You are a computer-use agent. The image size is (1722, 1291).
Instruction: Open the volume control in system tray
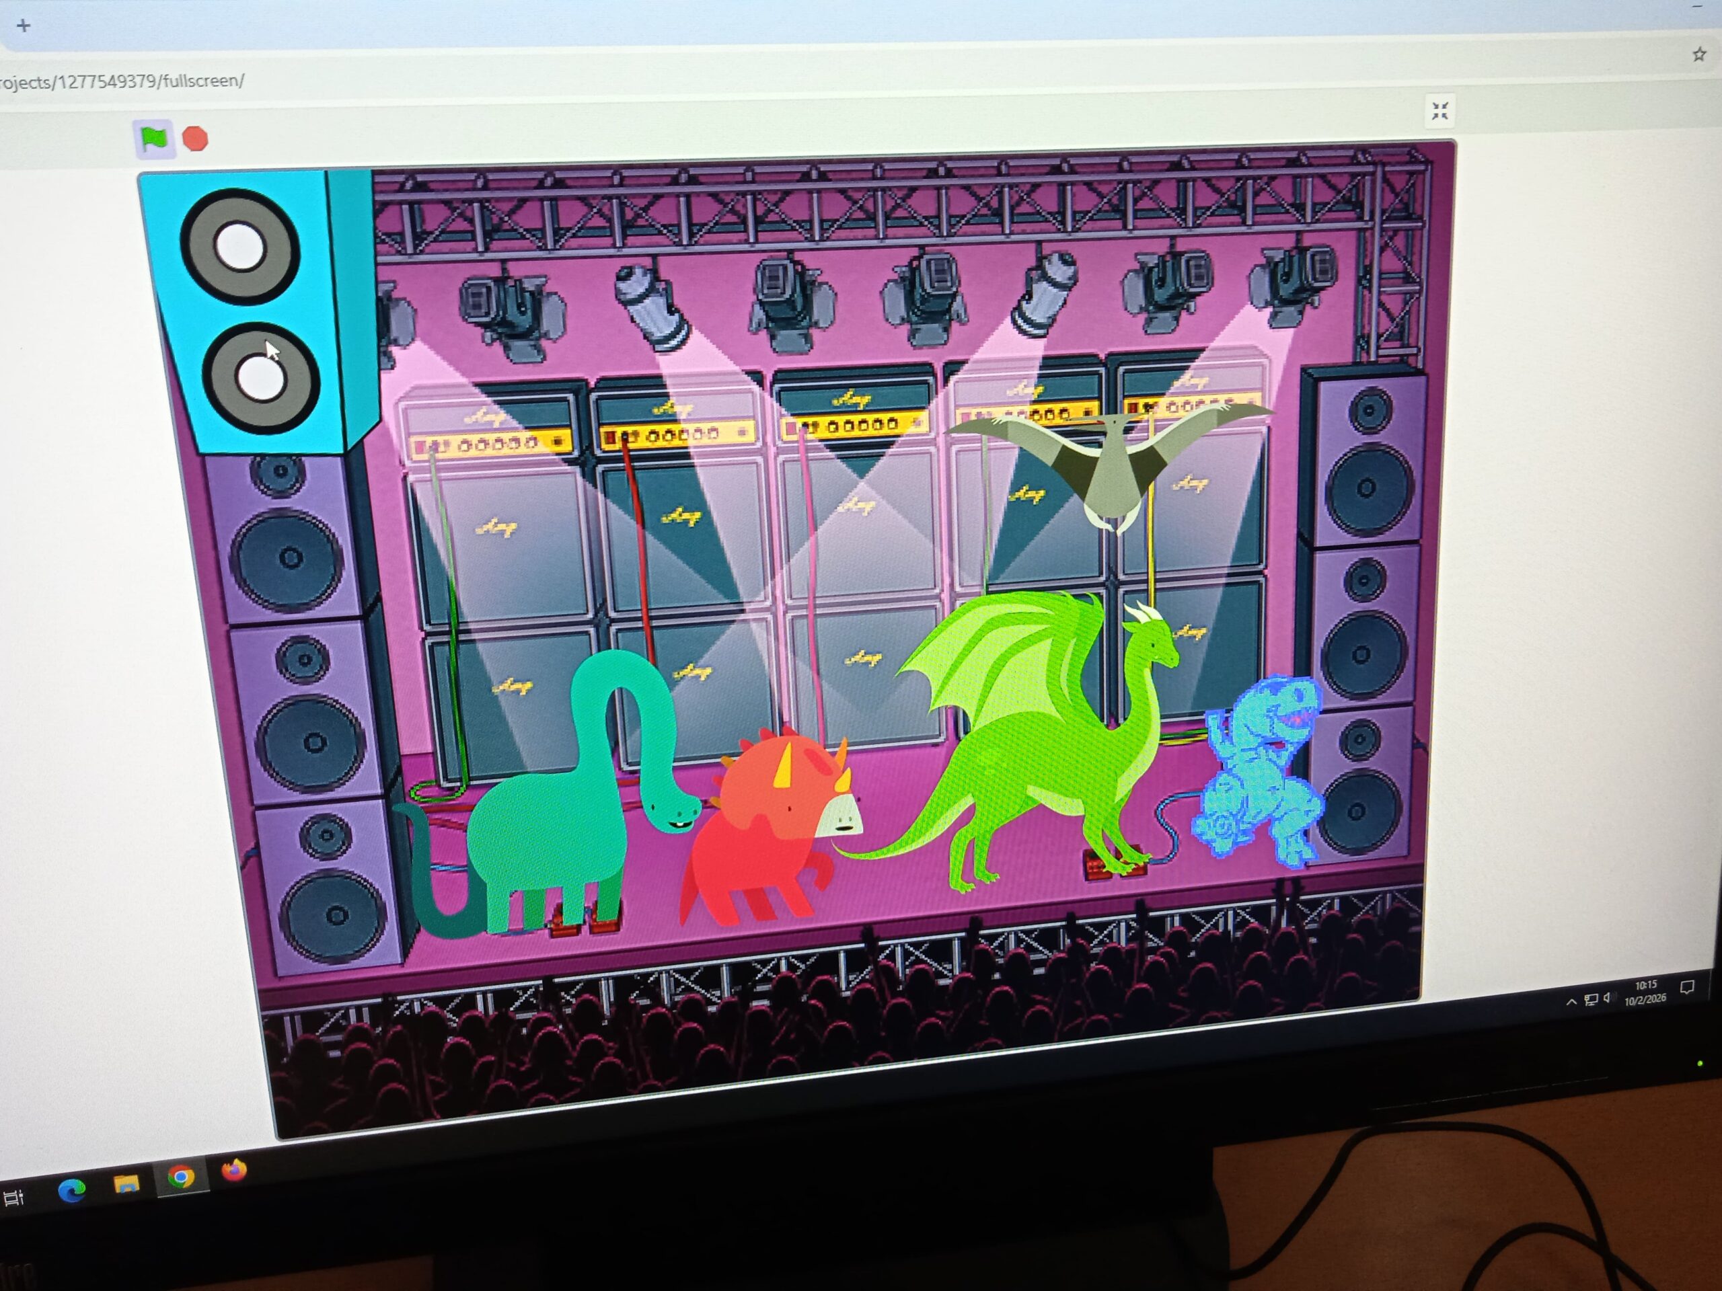pyautogui.click(x=1608, y=999)
